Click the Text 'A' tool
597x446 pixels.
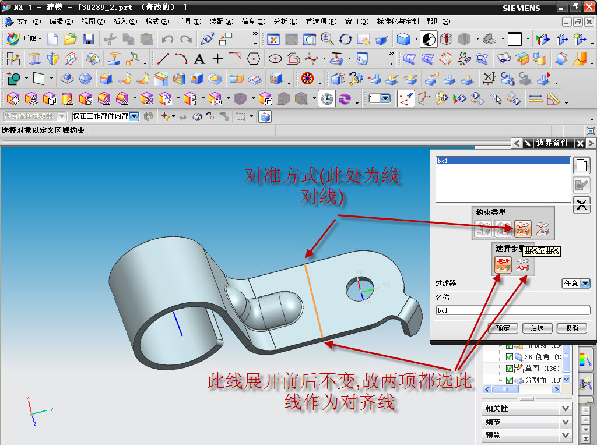tap(199, 59)
